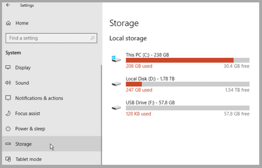Type in the Find a setting box
The height and width of the screenshot is (168, 262).
click(47, 38)
